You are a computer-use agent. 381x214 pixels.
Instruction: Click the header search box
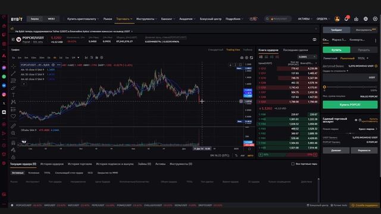click(278, 18)
